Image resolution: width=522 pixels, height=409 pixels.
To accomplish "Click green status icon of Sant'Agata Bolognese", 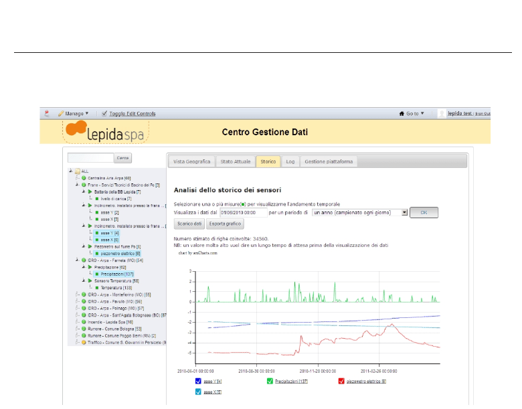I will (x=84, y=315).
